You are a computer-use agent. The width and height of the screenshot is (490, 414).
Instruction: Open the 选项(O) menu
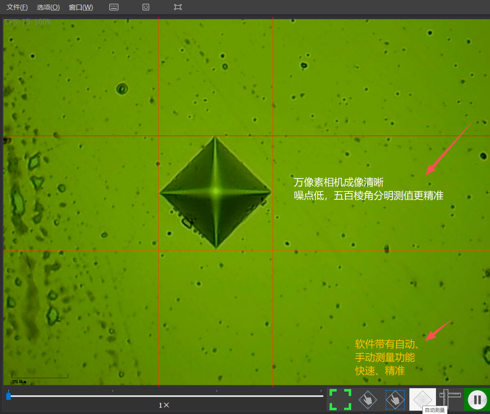coord(48,7)
